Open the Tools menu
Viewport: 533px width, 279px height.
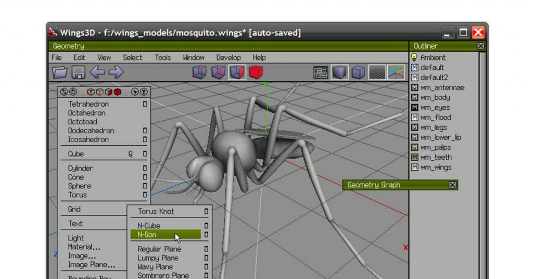tap(162, 57)
